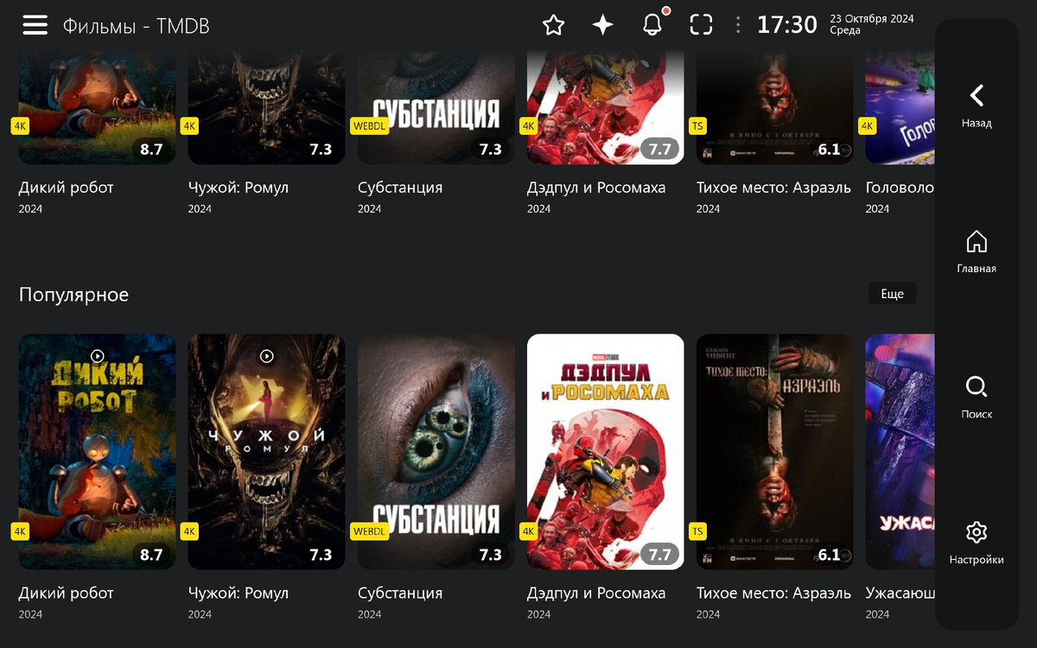1037x648 pixels.
Task: Click the Популярное section heading
Action: pos(73,295)
